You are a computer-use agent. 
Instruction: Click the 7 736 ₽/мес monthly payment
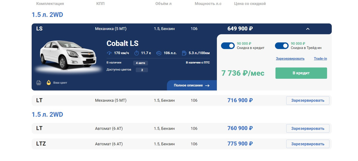[243, 73]
